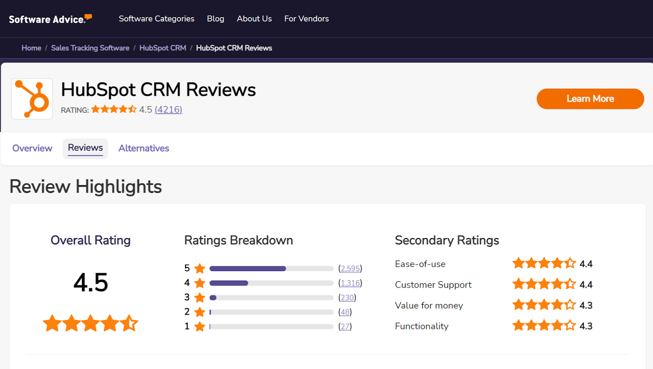Click the 5-star rating progress bar
Image resolution: width=653 pixels, height=369 pixels.
271,268
